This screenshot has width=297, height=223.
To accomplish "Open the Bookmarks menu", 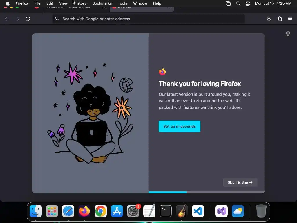I will coord(102,3).
